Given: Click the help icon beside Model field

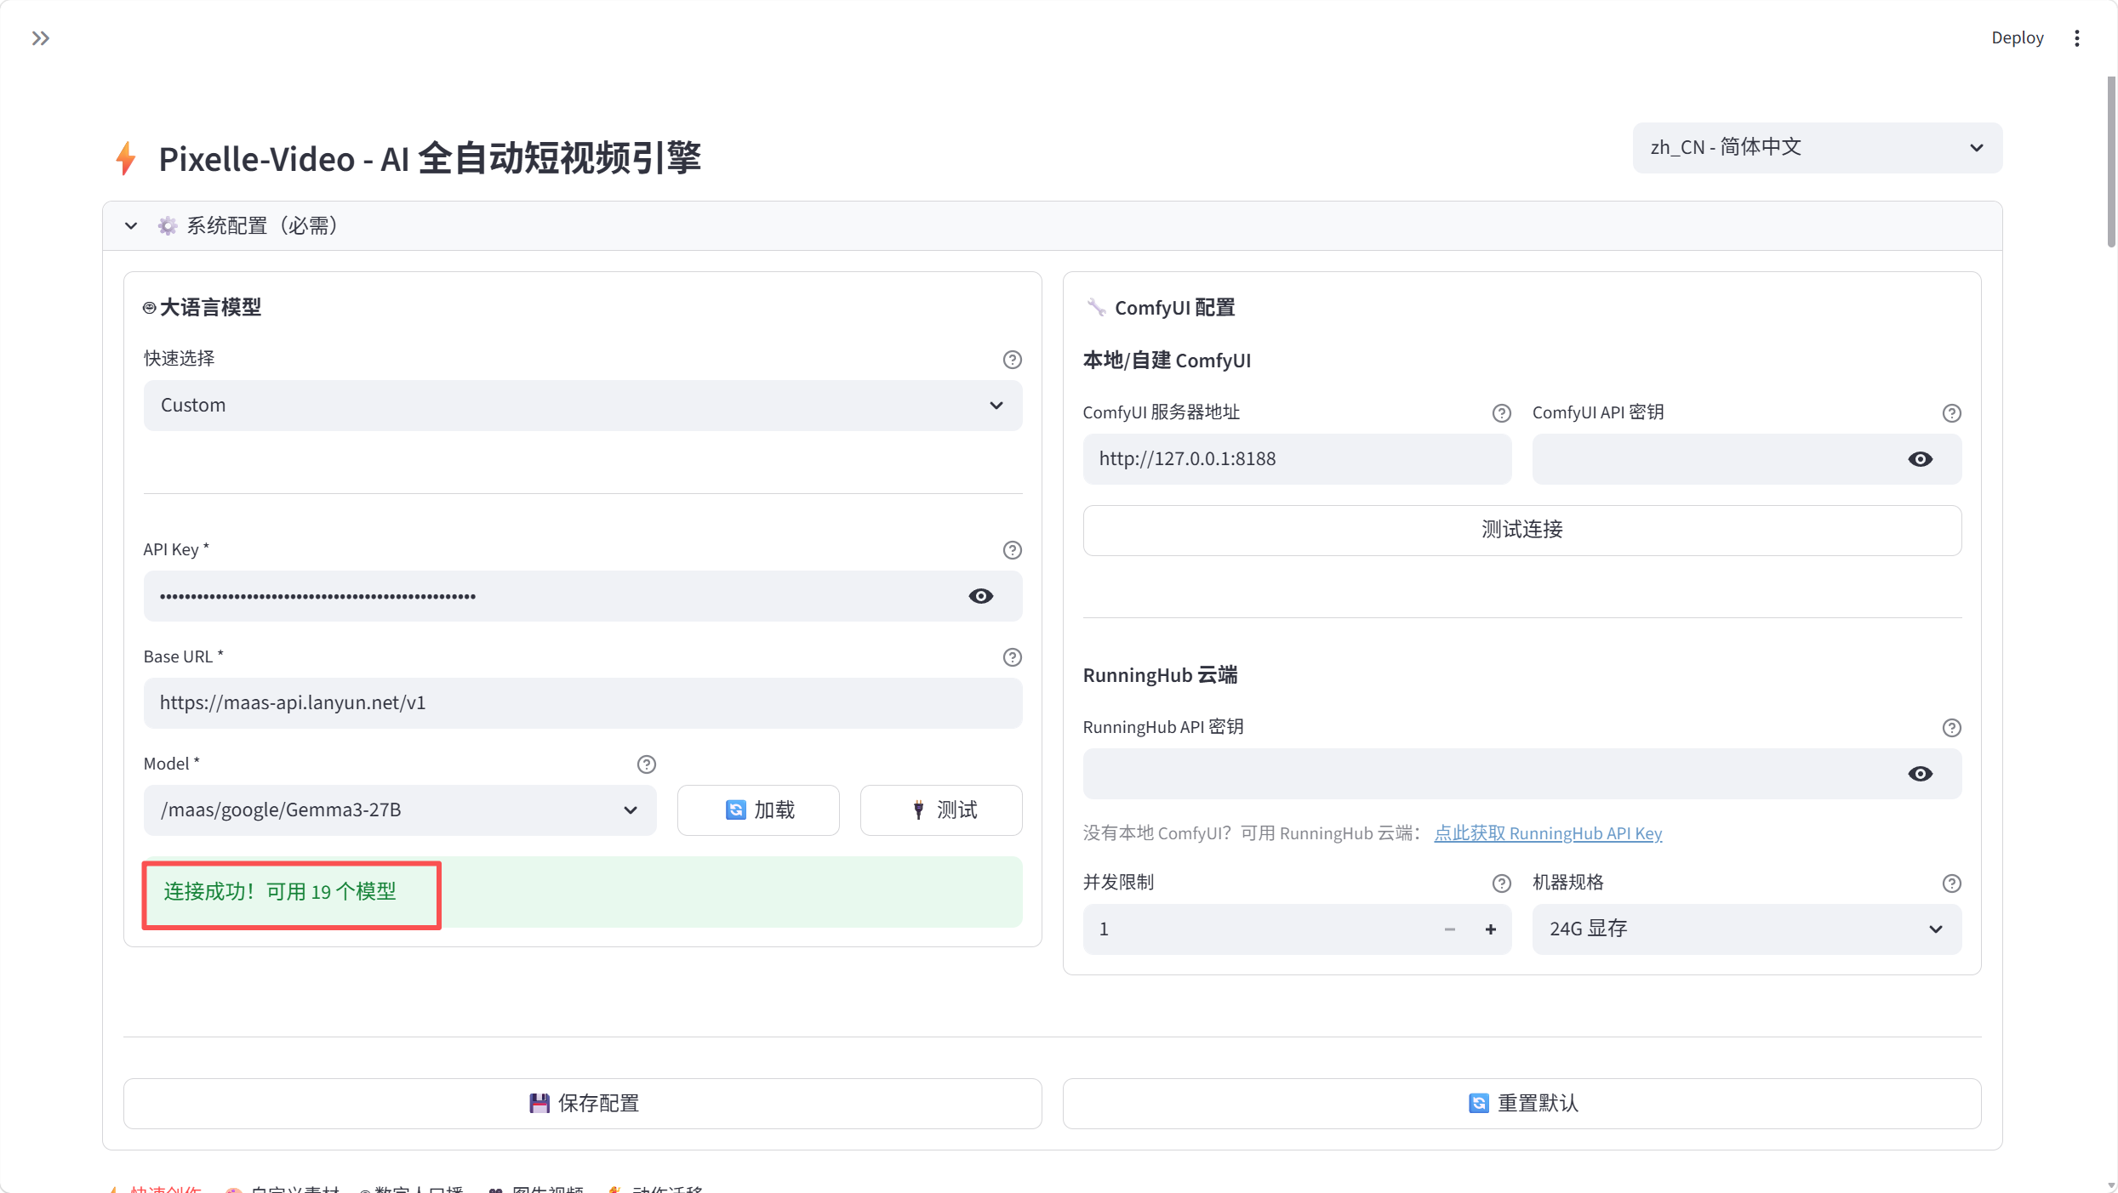Looking at the screenshot, I should [647, 764].
